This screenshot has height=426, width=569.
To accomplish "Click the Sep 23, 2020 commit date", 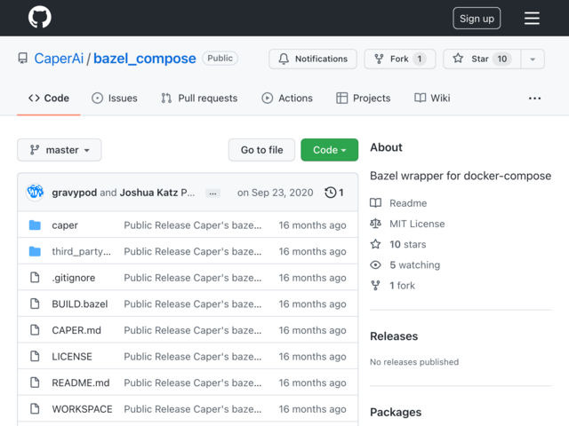I will click(275, 193).
